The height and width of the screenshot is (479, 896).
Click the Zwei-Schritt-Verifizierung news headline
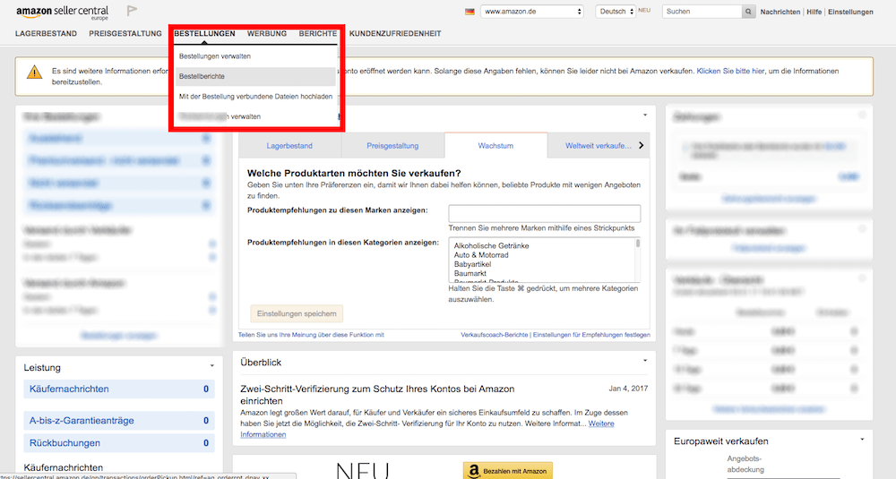377,395
